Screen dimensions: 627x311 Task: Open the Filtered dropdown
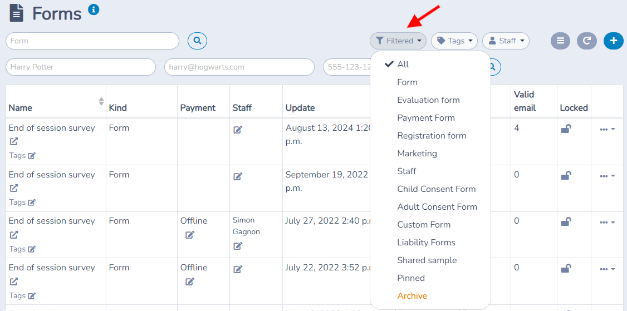coord(398,41)
